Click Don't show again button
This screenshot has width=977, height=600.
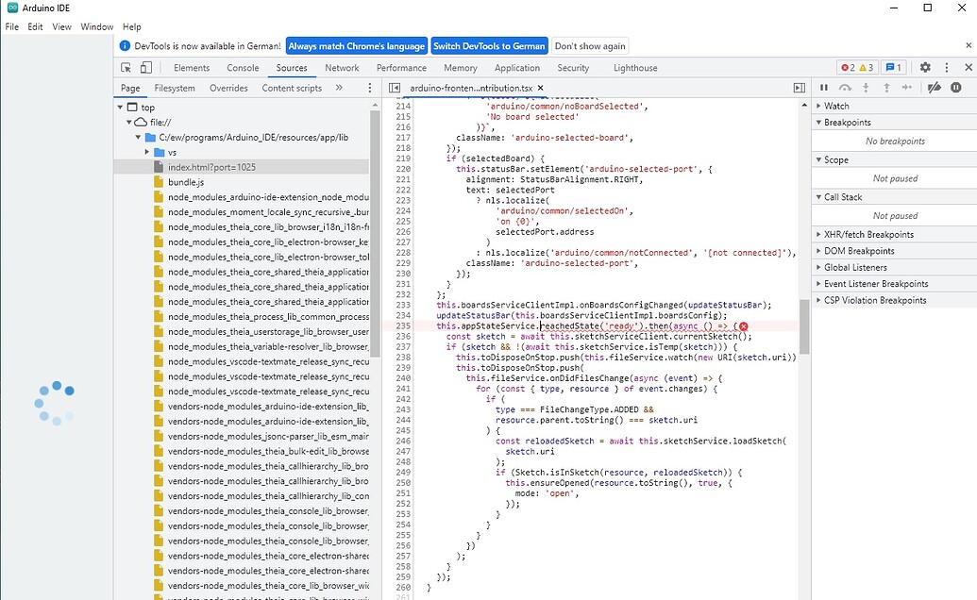[x=590, y=46]
